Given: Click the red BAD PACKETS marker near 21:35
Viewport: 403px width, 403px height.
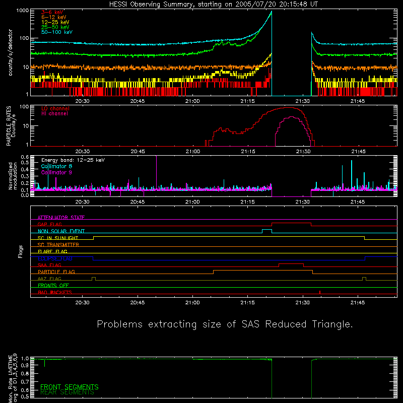Looking at the screenshot, I should coord(320,292).
